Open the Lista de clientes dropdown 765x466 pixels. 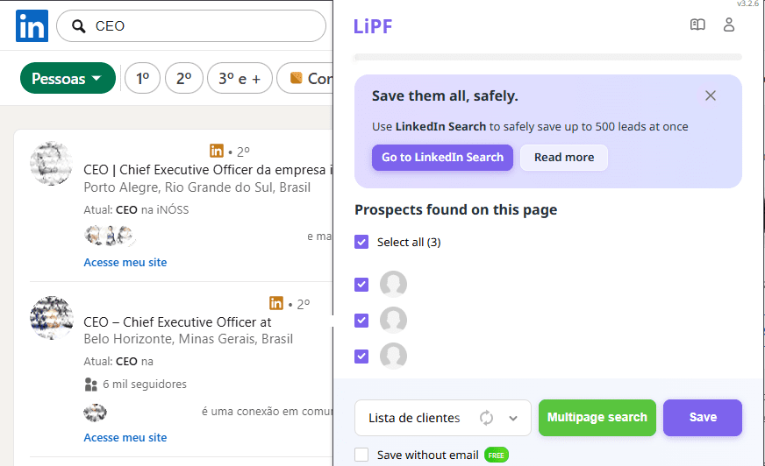(x=513, y=418)
